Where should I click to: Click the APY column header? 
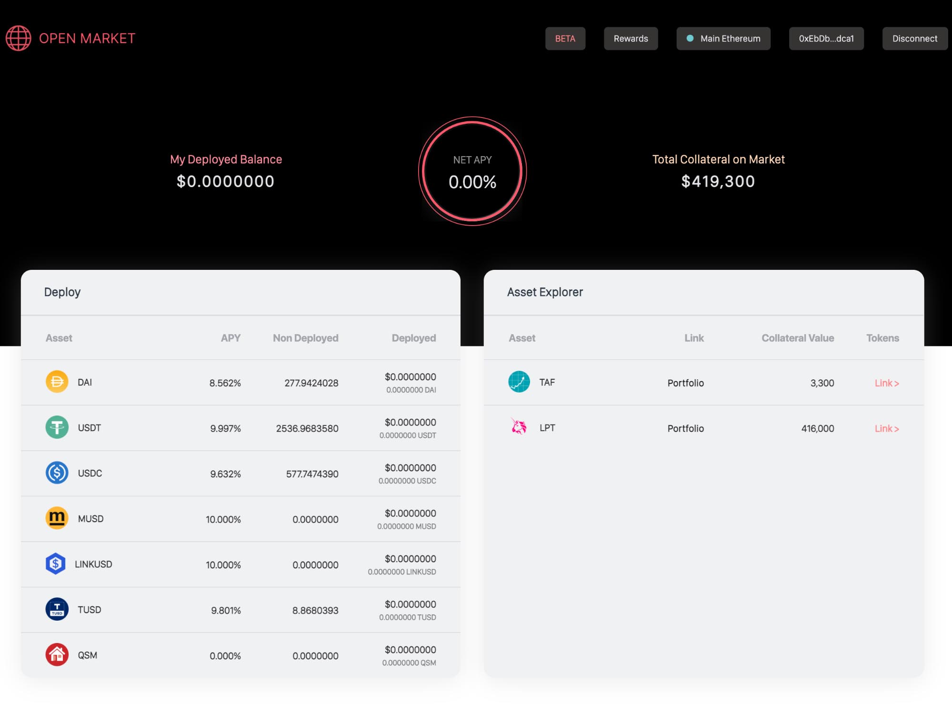click(x=230, y=338)
